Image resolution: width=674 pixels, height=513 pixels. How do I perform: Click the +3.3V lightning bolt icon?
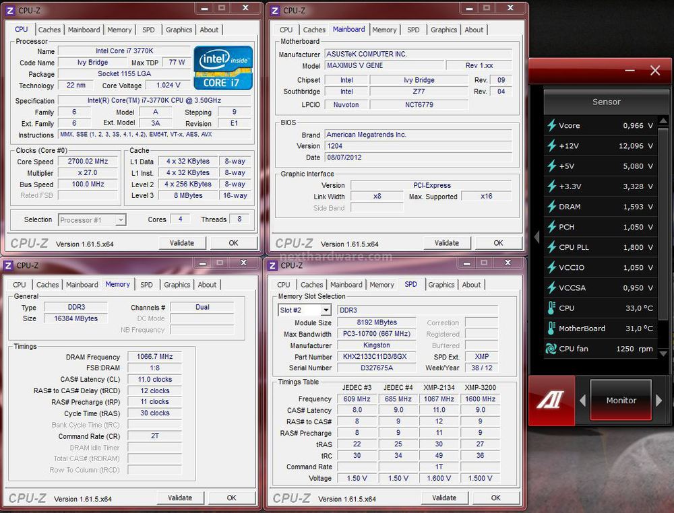(551, 186)
